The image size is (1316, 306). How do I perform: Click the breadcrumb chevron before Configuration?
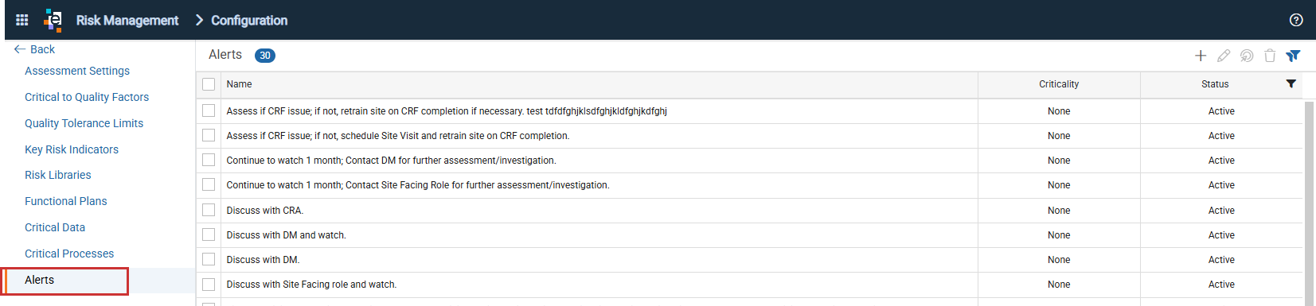[x=199, y=20]
